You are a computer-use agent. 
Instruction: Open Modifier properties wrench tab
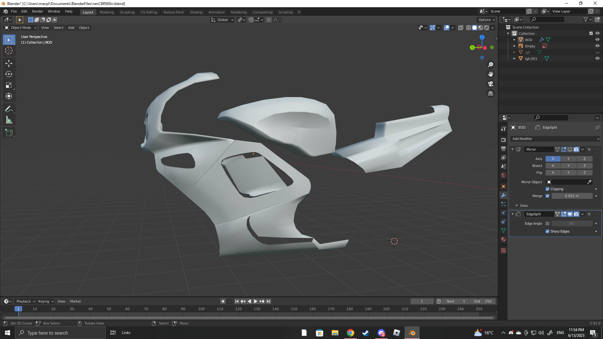point(503,195)
